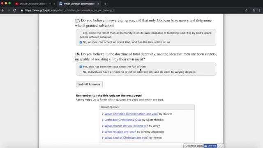Viewport: 263px width, 148px height.
Task: Submit Answers button
Action: pos(89,84)
